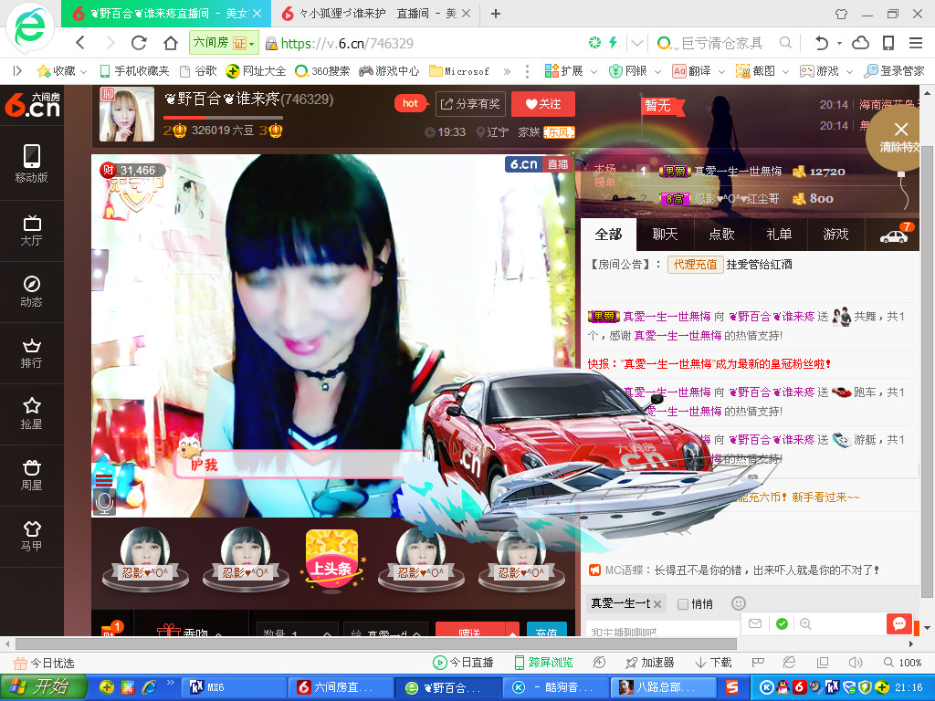The height and width of the screenshot is (701, 935).
Task: Switch to the 游戏 tab in chat panel
Action: [835, 235]
